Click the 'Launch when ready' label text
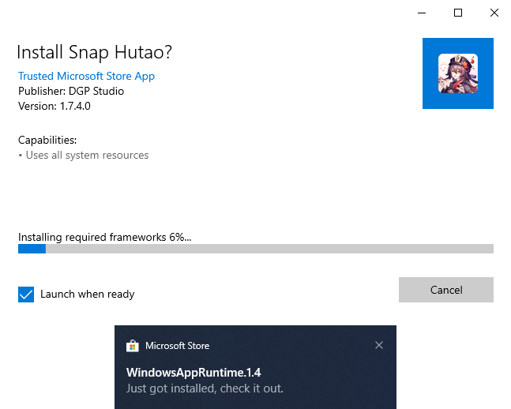 pos(87,295)
